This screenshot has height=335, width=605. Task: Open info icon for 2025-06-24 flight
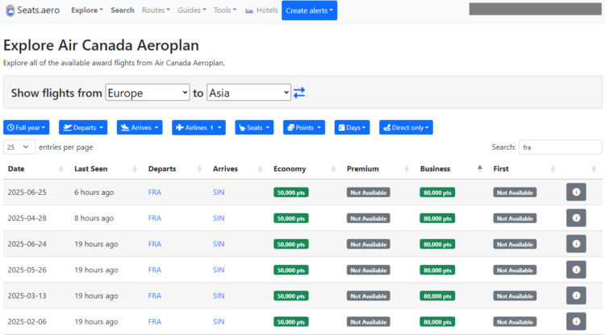(576, 244)
